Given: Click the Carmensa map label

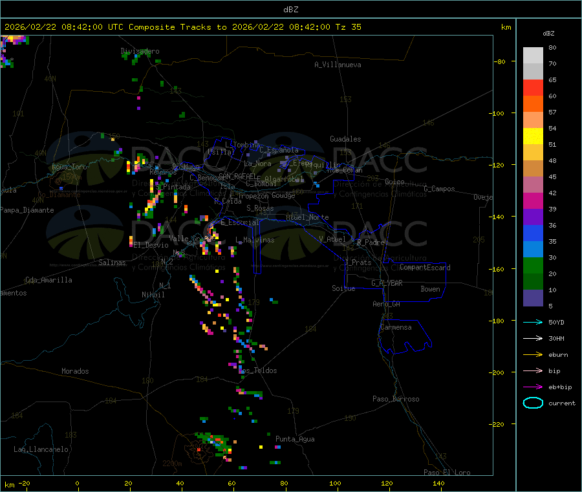Looking at the screenshot, I should (396, 327).
